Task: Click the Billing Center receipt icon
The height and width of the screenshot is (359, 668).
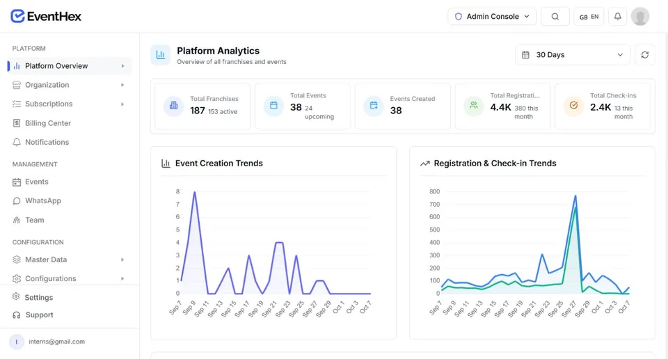Action: tap(17, 123)
